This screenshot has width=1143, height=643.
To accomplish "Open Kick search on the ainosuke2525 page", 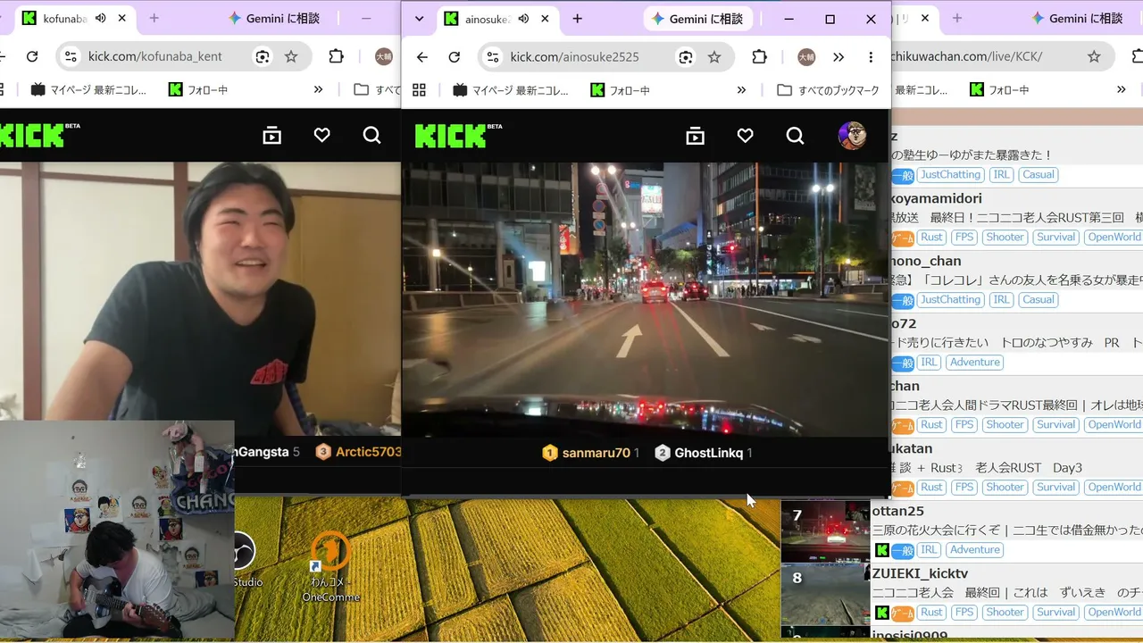I will (x=795, y=136).
